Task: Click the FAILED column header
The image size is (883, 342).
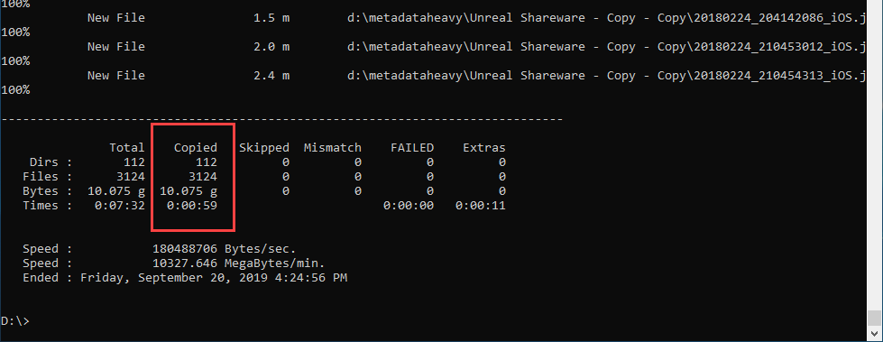Action: [412, 148]
